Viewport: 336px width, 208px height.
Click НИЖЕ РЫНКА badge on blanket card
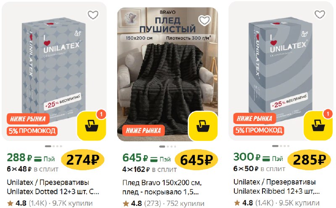click(x=143, y=130)
